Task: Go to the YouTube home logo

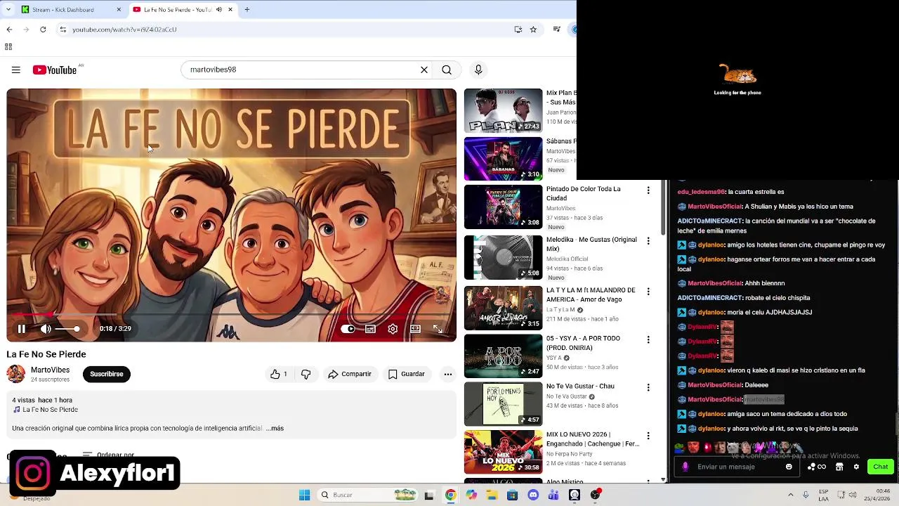Action: pyautogui.click(x=55, y=70)
